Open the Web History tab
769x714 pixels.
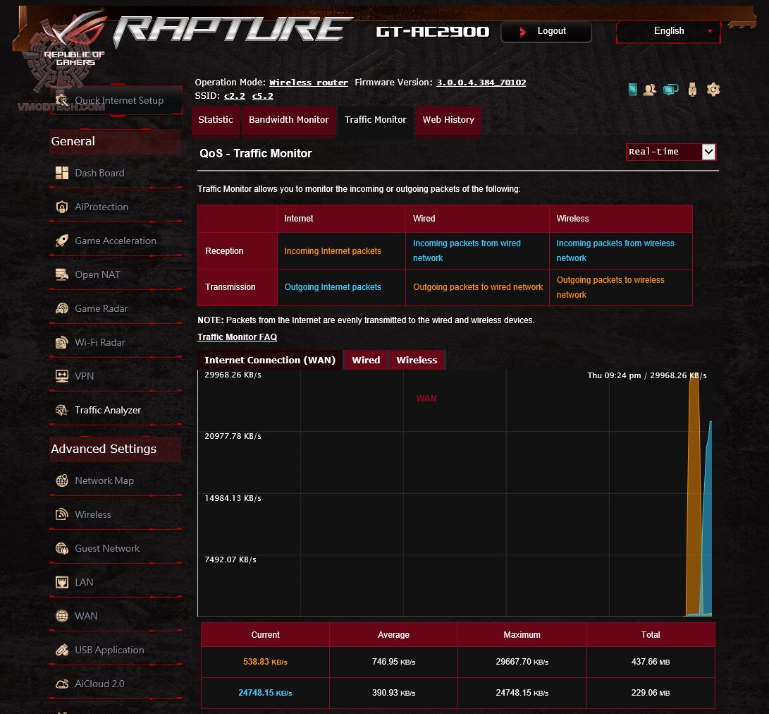coord(448,120)
